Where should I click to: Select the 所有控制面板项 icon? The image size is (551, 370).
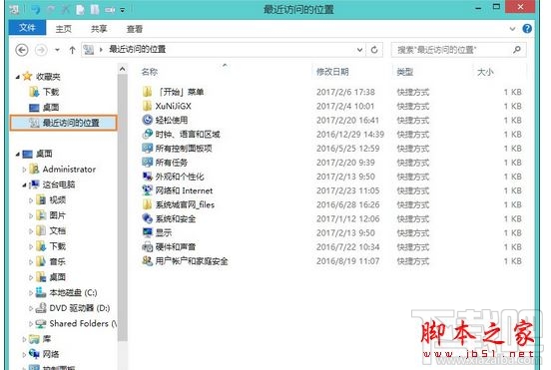(x=148, y=149)
